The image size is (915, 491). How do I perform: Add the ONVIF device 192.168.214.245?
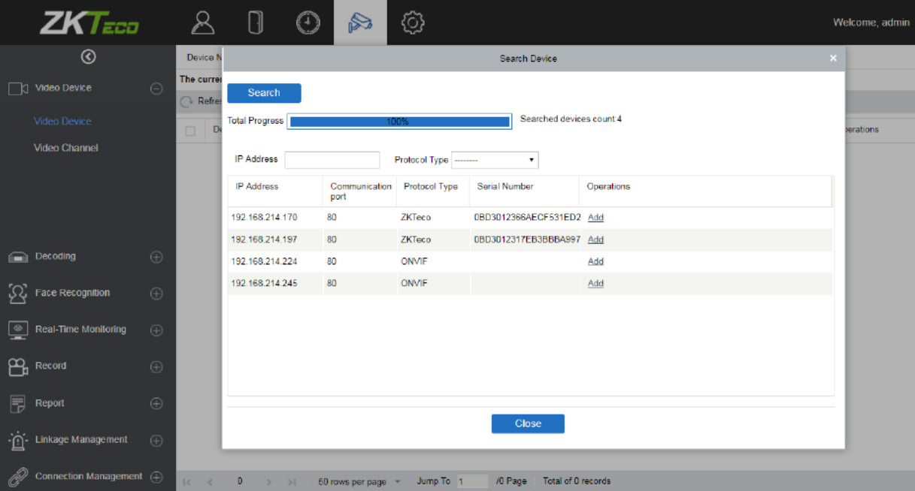click(595, 284)
